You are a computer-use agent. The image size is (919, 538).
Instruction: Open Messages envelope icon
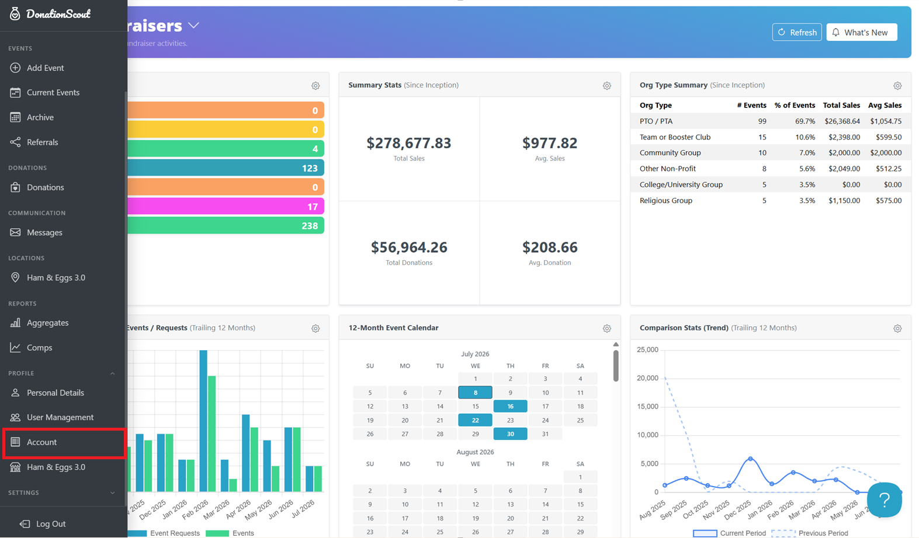coord(15,232)
